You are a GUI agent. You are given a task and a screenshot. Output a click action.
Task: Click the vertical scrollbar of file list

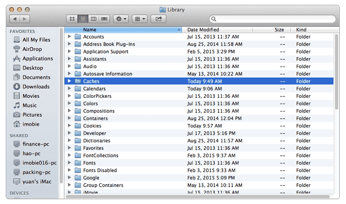pyautogui.click(x=336, y=72)
